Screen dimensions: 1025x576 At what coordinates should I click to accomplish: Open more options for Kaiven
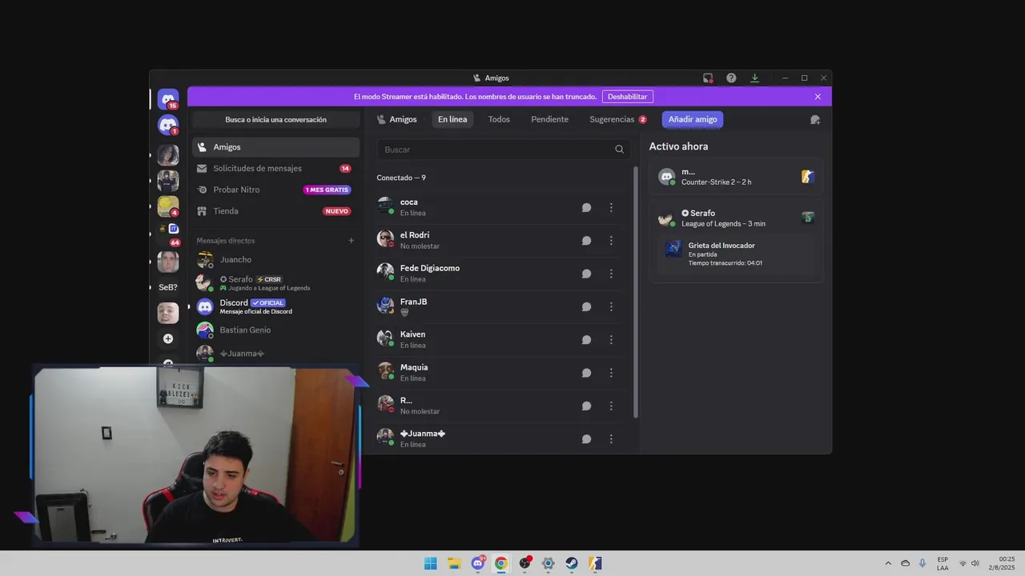click(611, 339)
